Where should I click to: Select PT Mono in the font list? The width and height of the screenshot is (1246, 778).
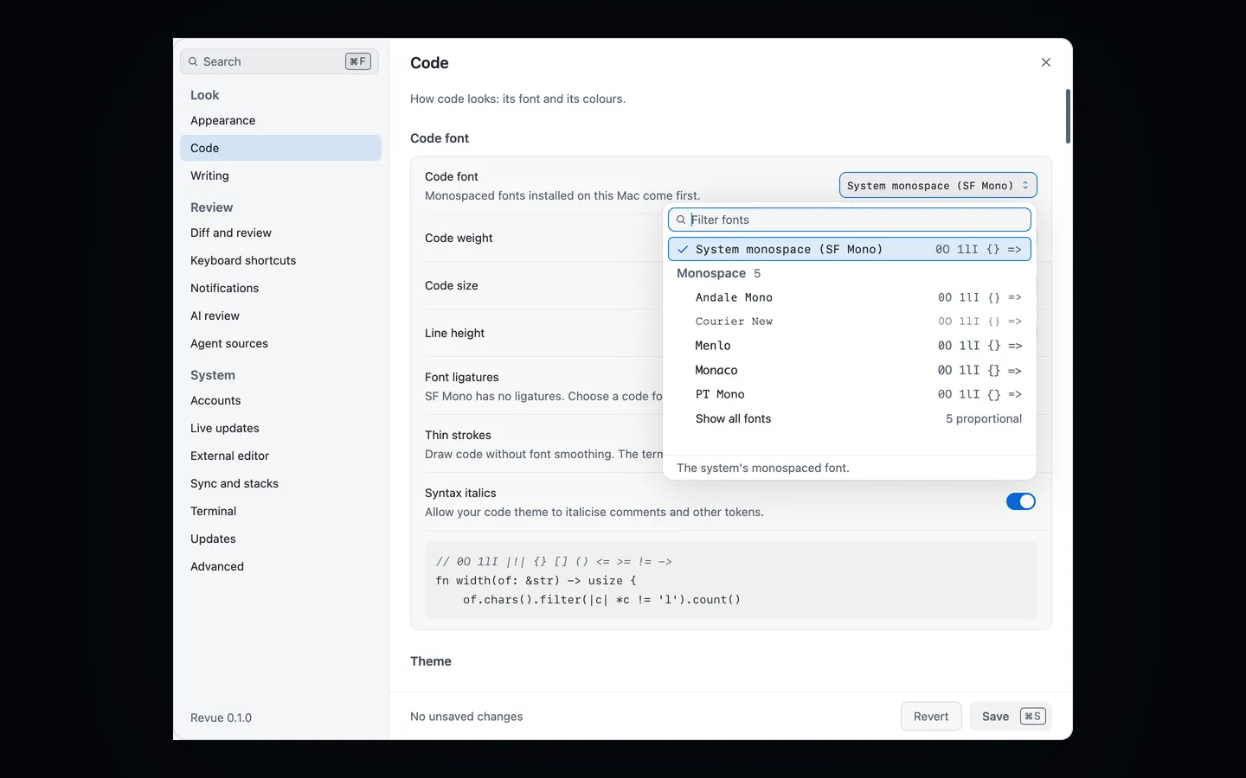(x=850, y=394)
